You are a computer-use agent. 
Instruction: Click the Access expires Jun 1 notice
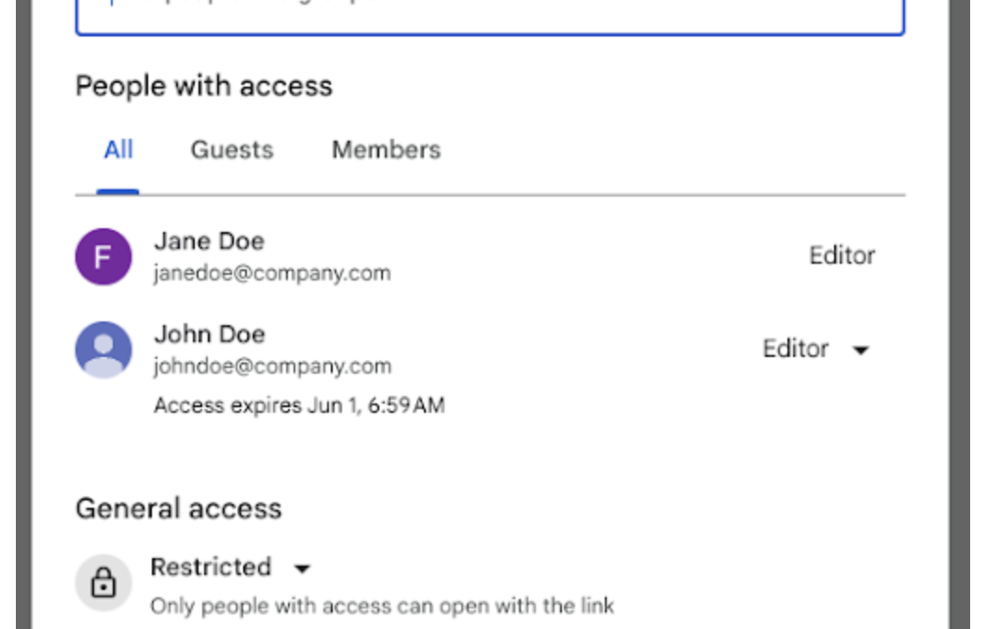[299, 405]
